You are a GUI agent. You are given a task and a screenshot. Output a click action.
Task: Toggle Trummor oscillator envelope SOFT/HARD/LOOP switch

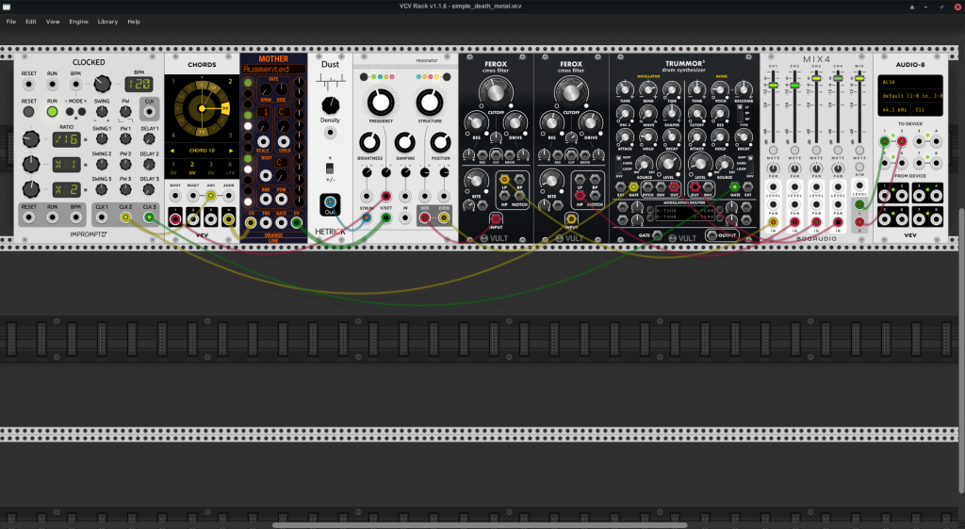pos(618,163)
